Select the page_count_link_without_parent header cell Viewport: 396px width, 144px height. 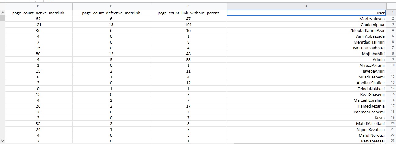coord(188,13)
